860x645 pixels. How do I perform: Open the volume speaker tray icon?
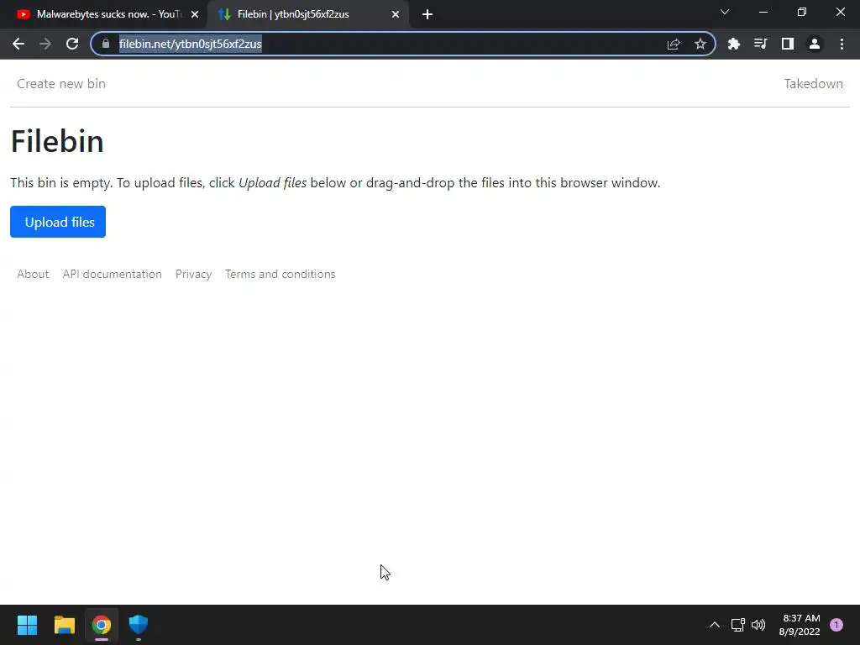coord(758,625)
